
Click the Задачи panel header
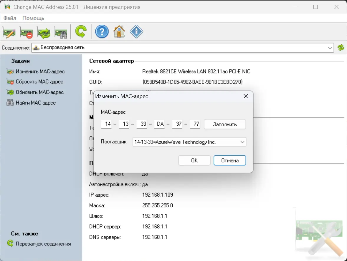pos(20,61)
